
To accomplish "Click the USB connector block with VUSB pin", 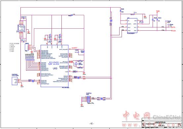I will 15,81.
